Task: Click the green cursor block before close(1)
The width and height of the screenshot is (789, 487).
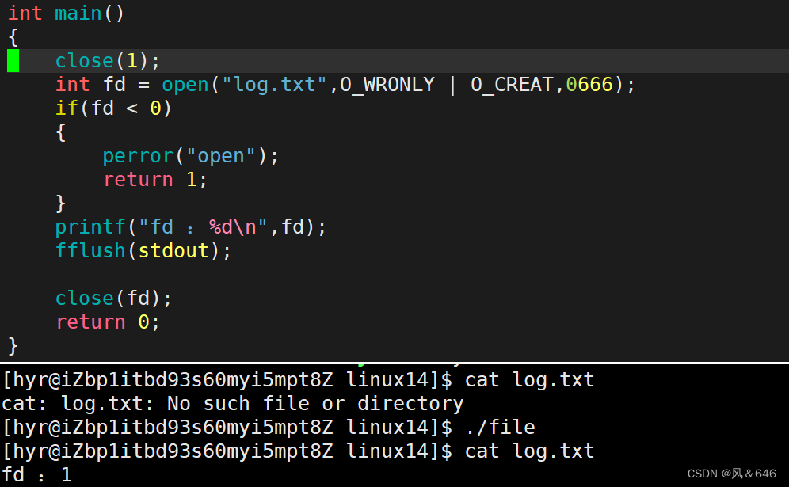Action: pos(13,60)
